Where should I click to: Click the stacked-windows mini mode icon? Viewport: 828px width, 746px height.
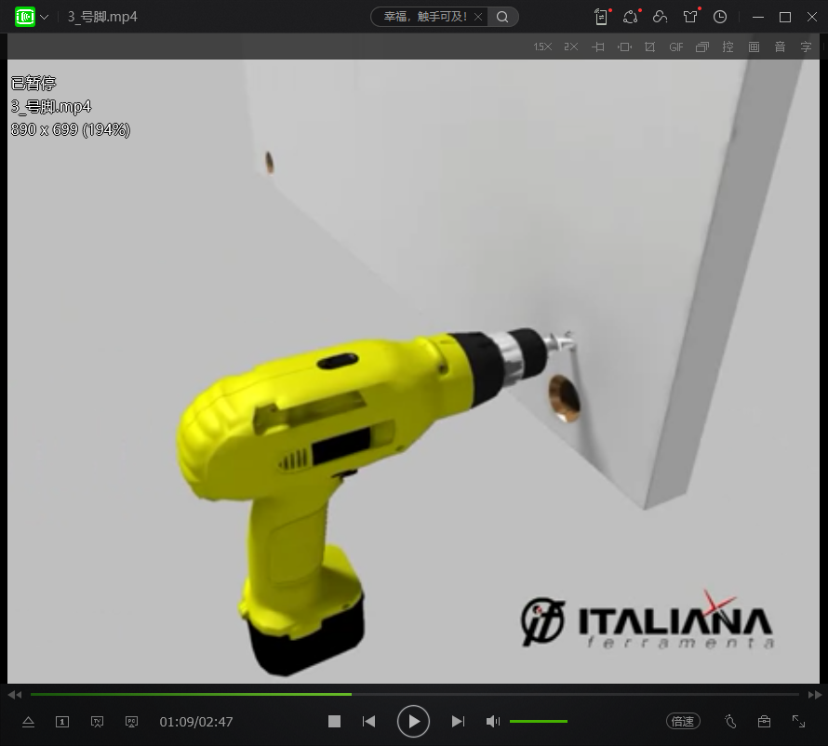point(702,47)
